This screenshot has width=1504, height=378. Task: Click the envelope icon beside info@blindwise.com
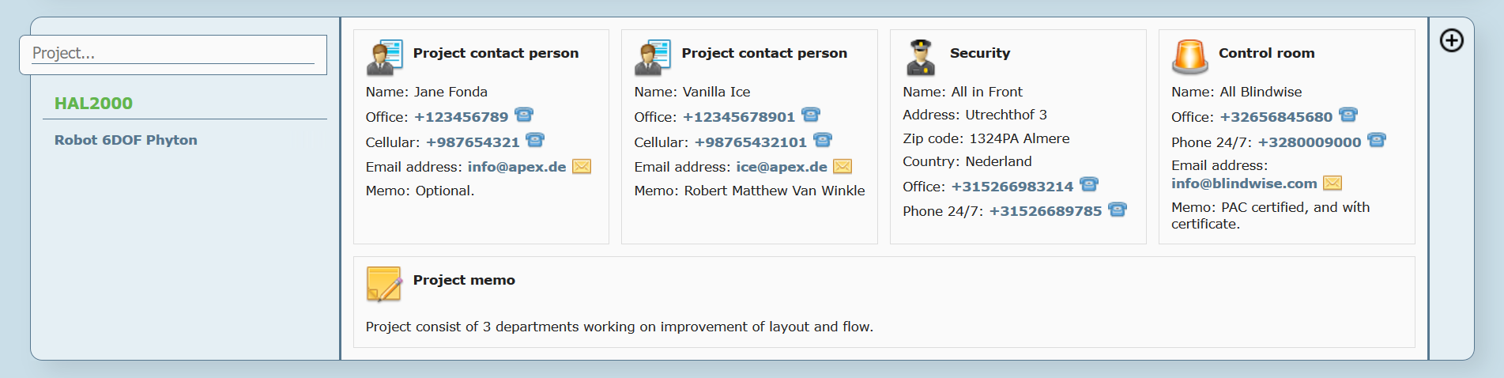(x=1332, y=183)
